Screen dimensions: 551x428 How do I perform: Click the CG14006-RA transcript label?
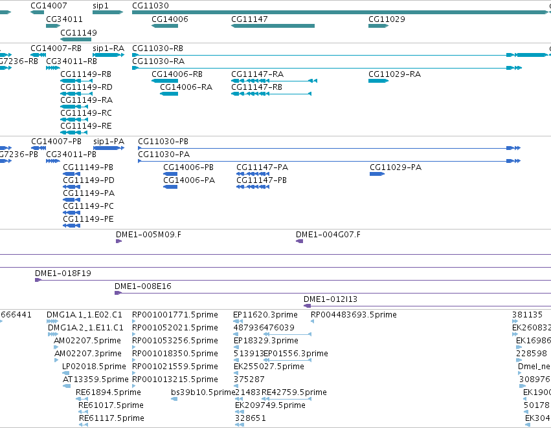tap(186, 87)
